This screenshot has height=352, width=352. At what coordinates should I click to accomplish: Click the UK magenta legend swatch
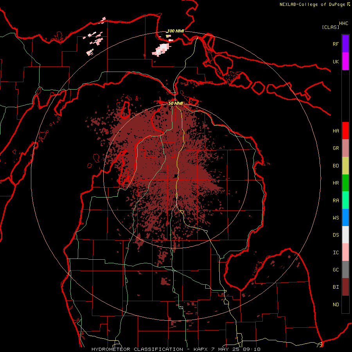[345, 61]
